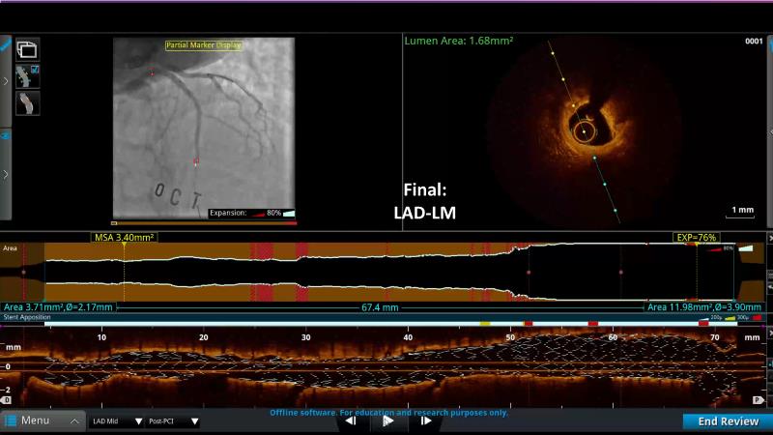
Task: Click the angiogram frame progress bar
Action: [x=204, y=223]
